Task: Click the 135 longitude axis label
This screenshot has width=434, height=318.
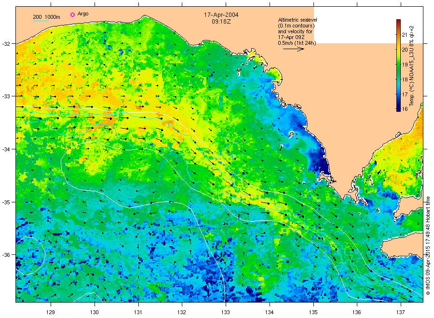Action: coord(313,313)
